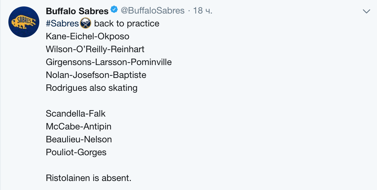Click the Nolan-Josefson-Baptiste line
Viewport: 377px width, 190px height.
pyautogui.click(x=96, y=75)
